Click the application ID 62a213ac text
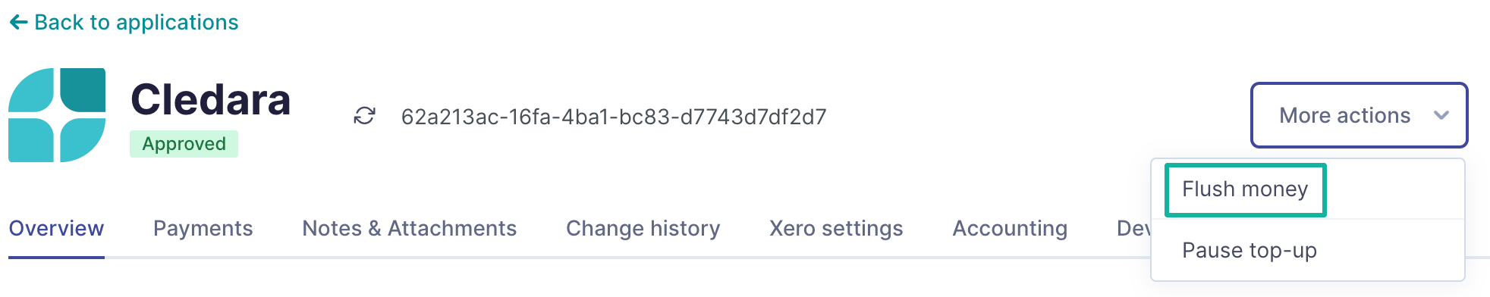This screenshot has height=297, width=1490. (x=614, y=117)
